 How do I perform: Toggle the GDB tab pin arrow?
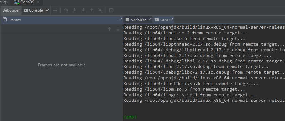coord(171,20)
